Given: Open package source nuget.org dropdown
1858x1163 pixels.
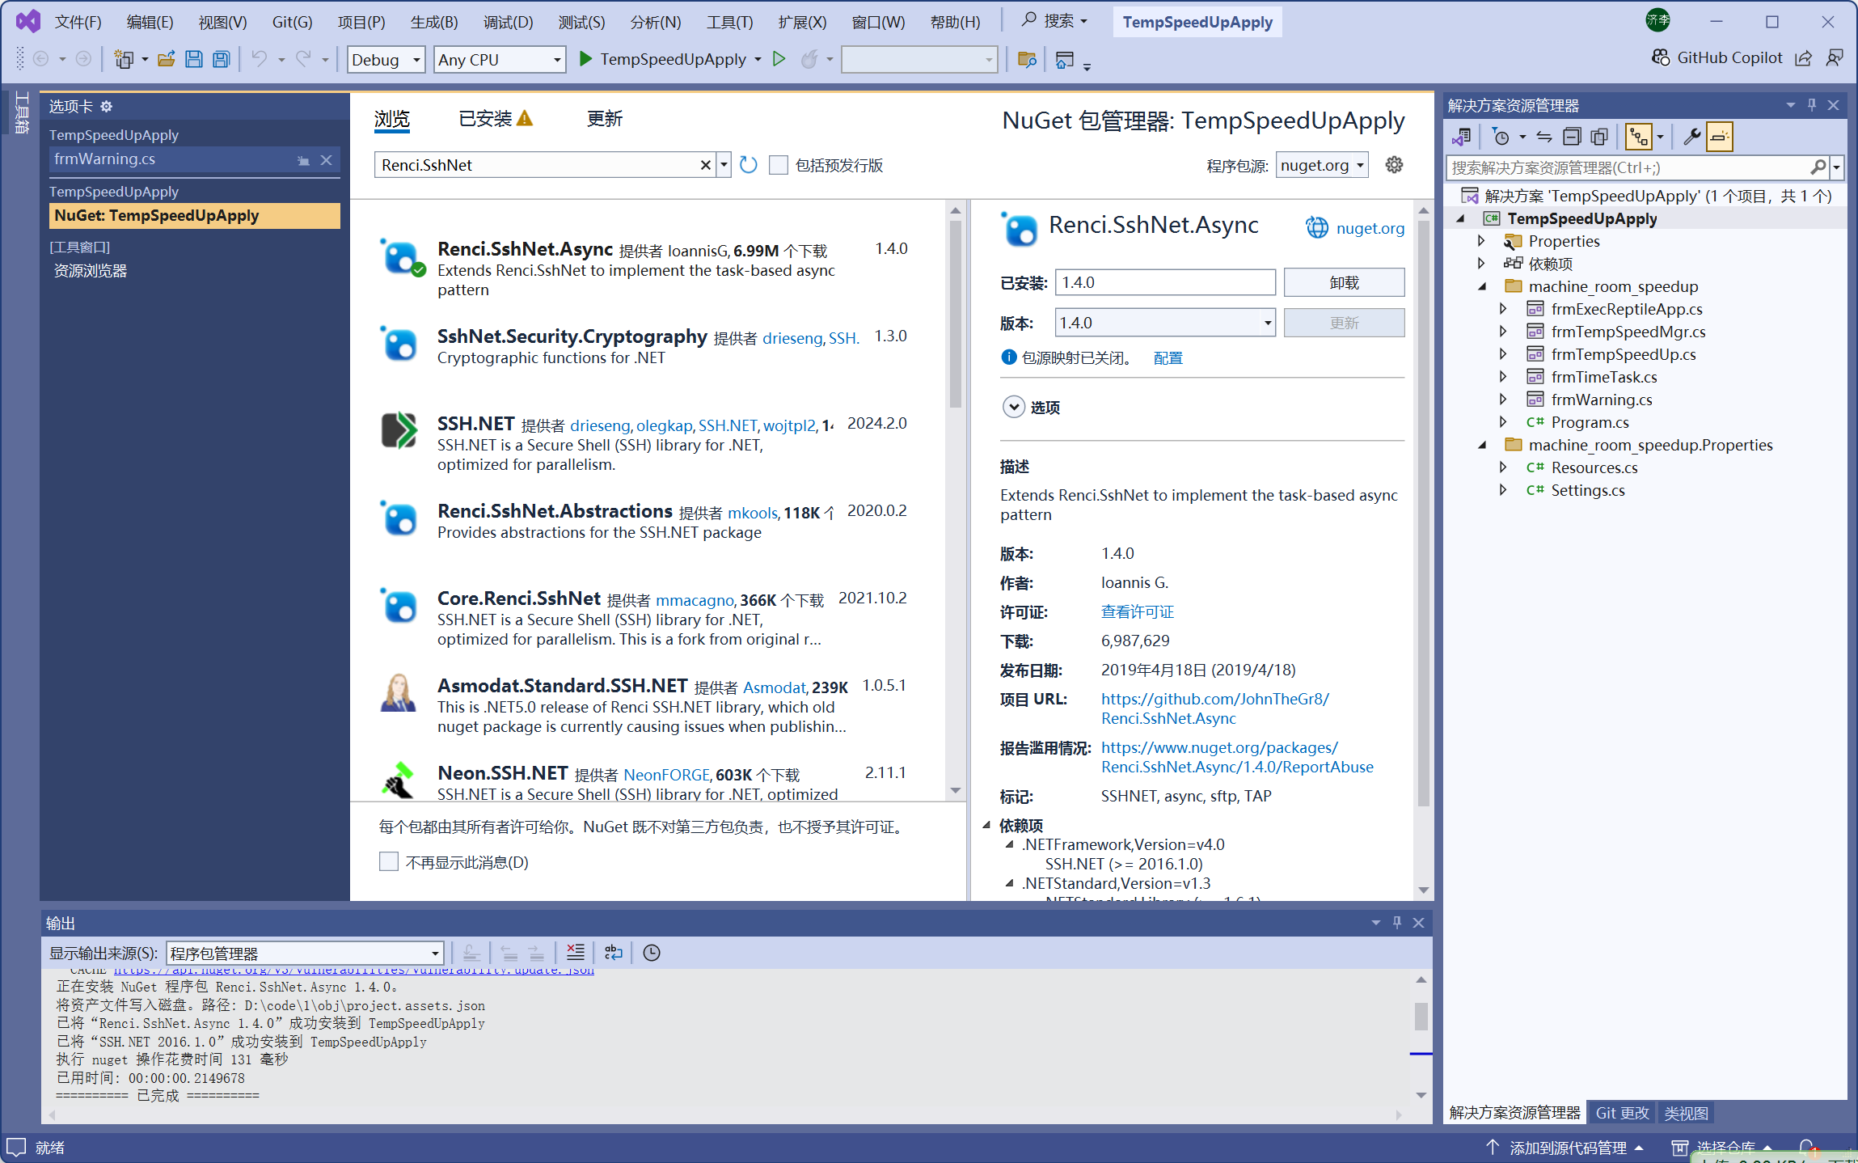Looking at the screenshot, I should click(x=1322, y=165).
